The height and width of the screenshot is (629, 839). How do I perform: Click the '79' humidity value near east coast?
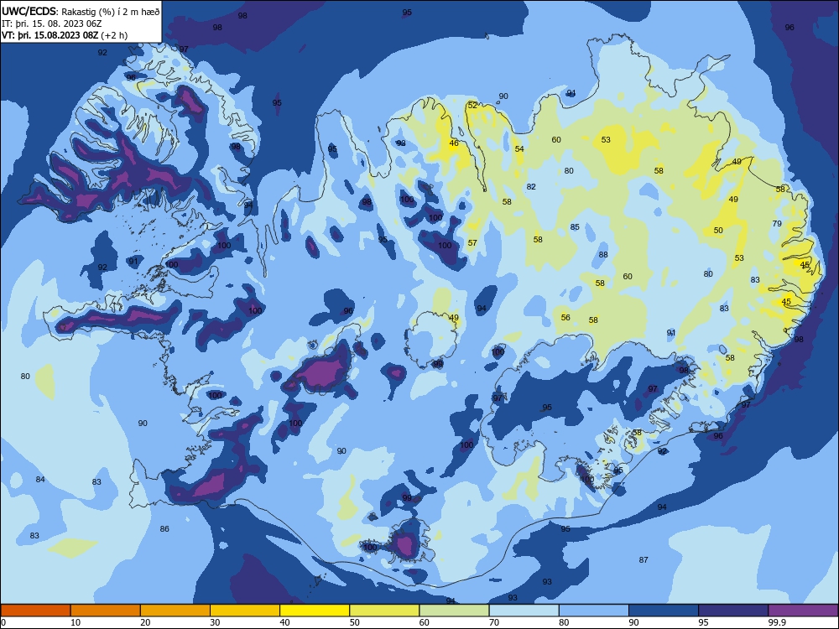pos(777,224)
